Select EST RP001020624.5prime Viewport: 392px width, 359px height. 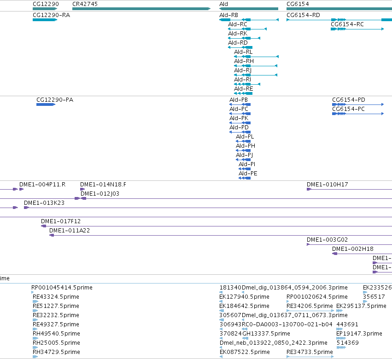(x=288, y=301)
